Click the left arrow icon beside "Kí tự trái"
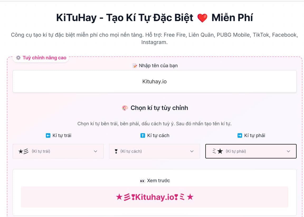 point(47,135)
